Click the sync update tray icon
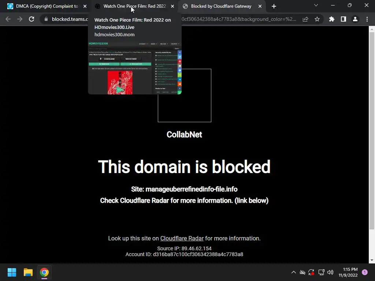 [x=311, y=272]
